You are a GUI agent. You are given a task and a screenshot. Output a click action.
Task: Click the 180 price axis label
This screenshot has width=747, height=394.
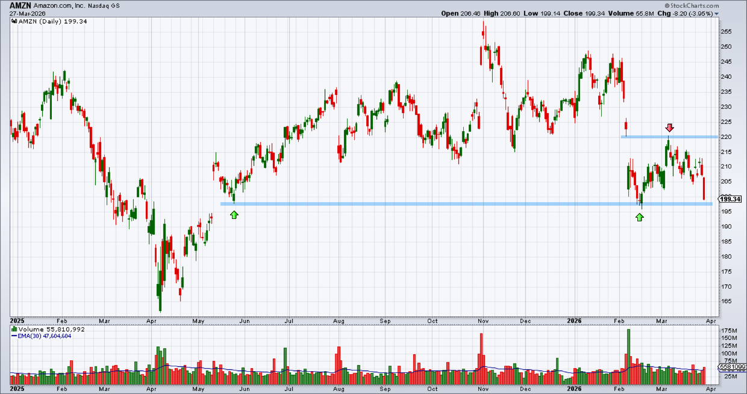point(726,257)
